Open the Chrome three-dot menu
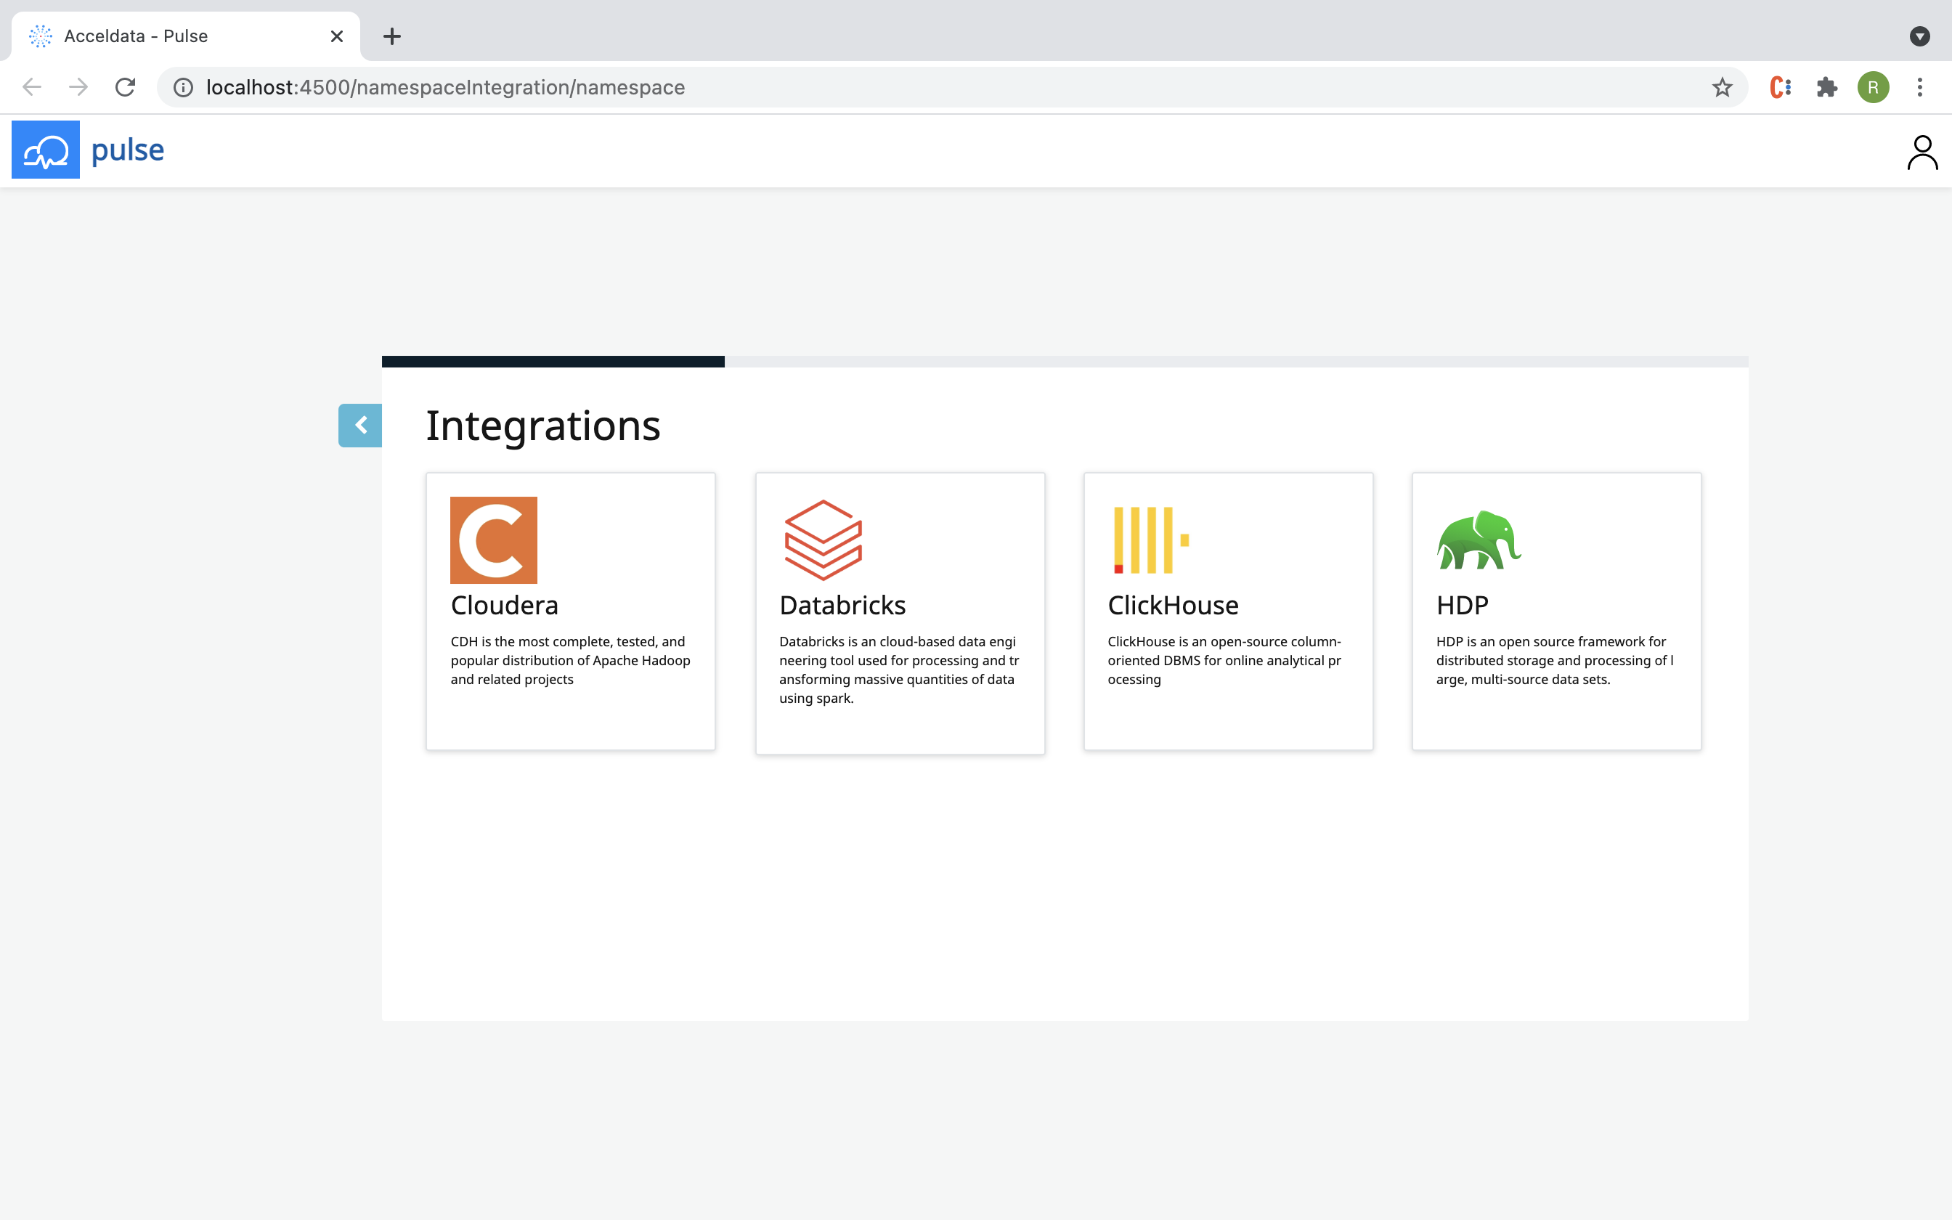The width and height of the screenshot is (1952, 1220). click(1920, 87)
